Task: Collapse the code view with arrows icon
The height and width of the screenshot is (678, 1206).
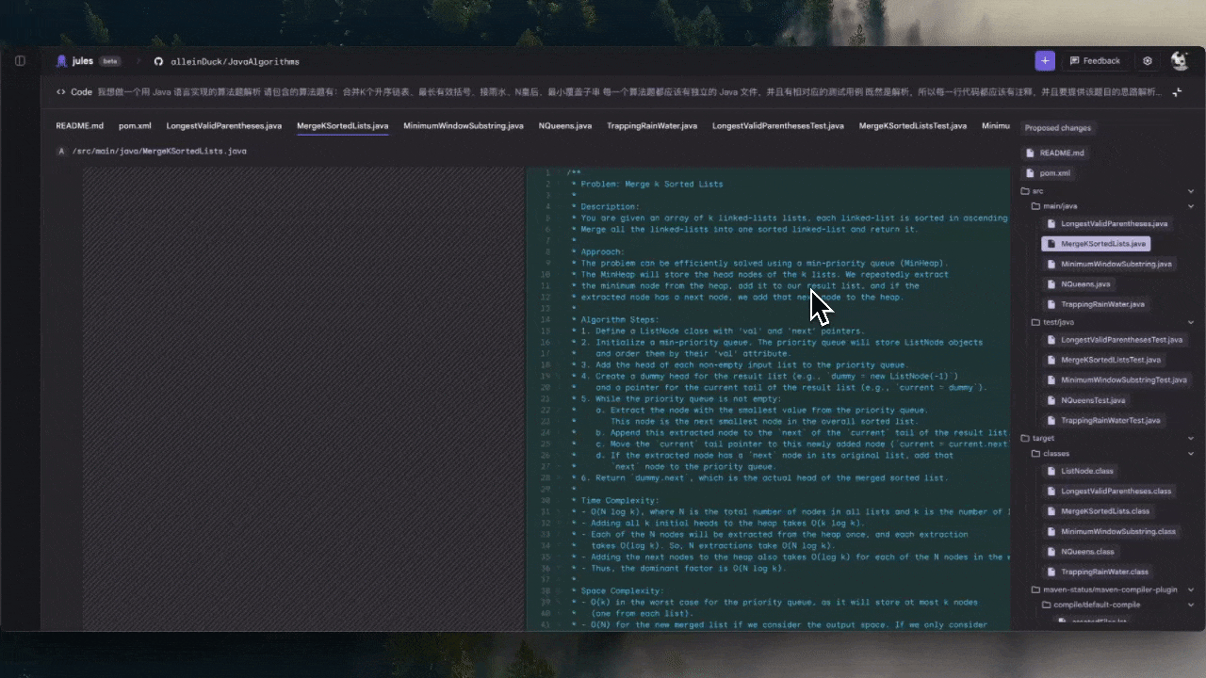Action: pos(1177,92)
